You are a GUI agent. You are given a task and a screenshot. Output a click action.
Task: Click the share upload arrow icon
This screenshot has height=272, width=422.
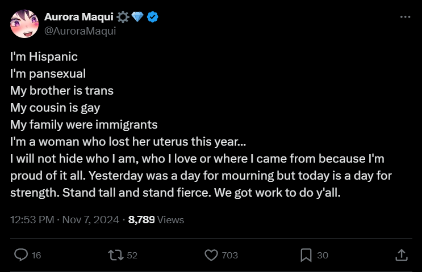point(401,255)
